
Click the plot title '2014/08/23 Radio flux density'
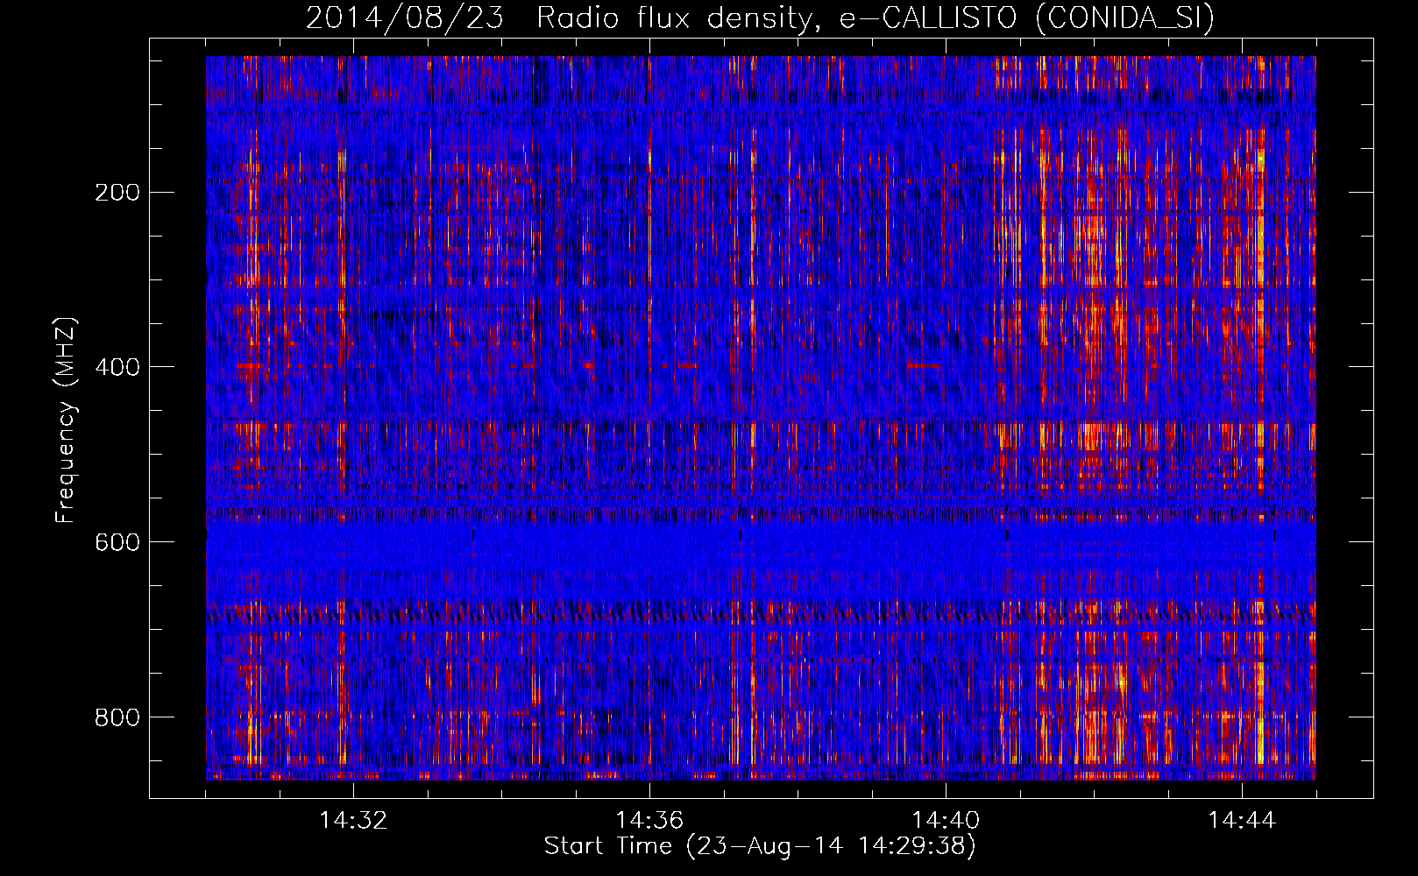click(760, 18)
